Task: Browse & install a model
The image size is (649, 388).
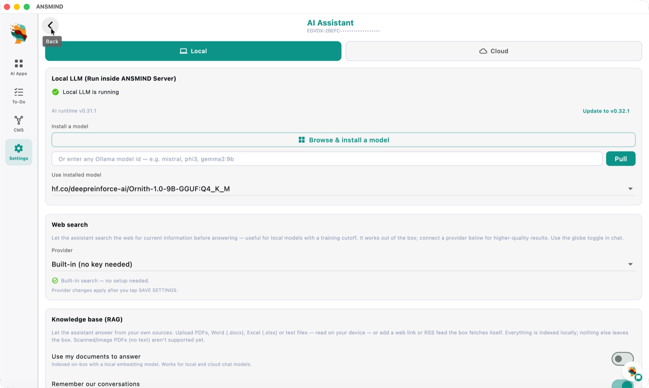Action: tap(343, 140)
